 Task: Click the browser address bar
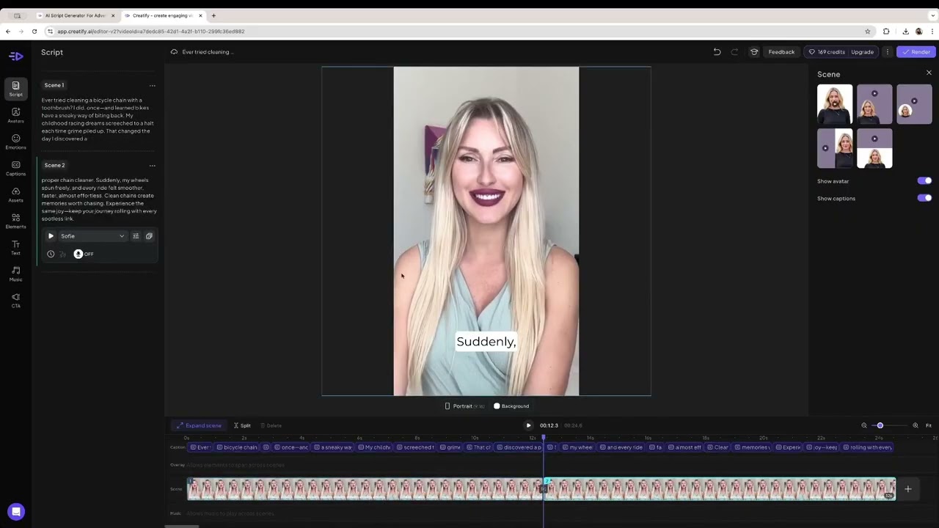(455, 32)
